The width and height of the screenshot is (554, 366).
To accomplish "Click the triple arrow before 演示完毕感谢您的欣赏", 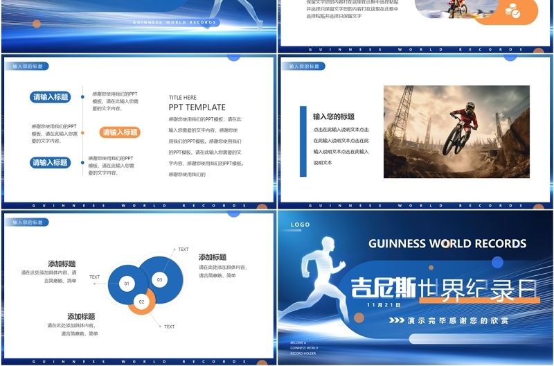I will [396, 320].
